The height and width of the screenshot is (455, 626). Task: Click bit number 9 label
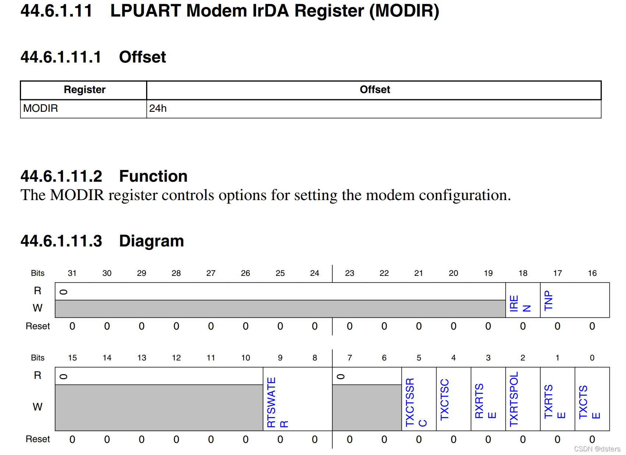[280, 358]
